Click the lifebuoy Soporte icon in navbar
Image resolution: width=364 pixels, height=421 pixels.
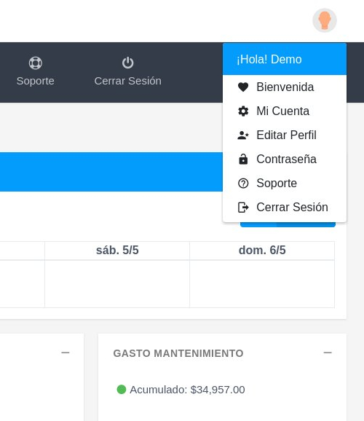click(x=36, y=63)
